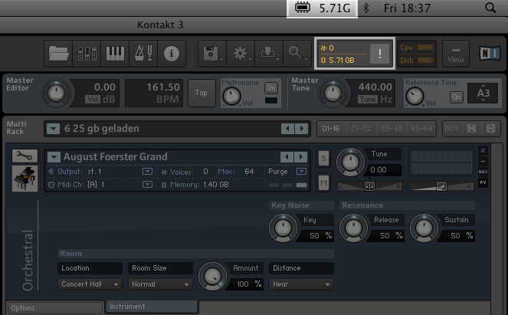The height and width of the screenshot is (315, 508).
Task: Mute the instrument with M button
Action: click(323, 183)
